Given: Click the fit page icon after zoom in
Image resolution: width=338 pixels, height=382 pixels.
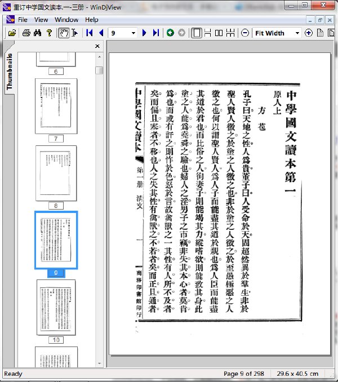Looking at the screenshot, I should tap(320, 33).
